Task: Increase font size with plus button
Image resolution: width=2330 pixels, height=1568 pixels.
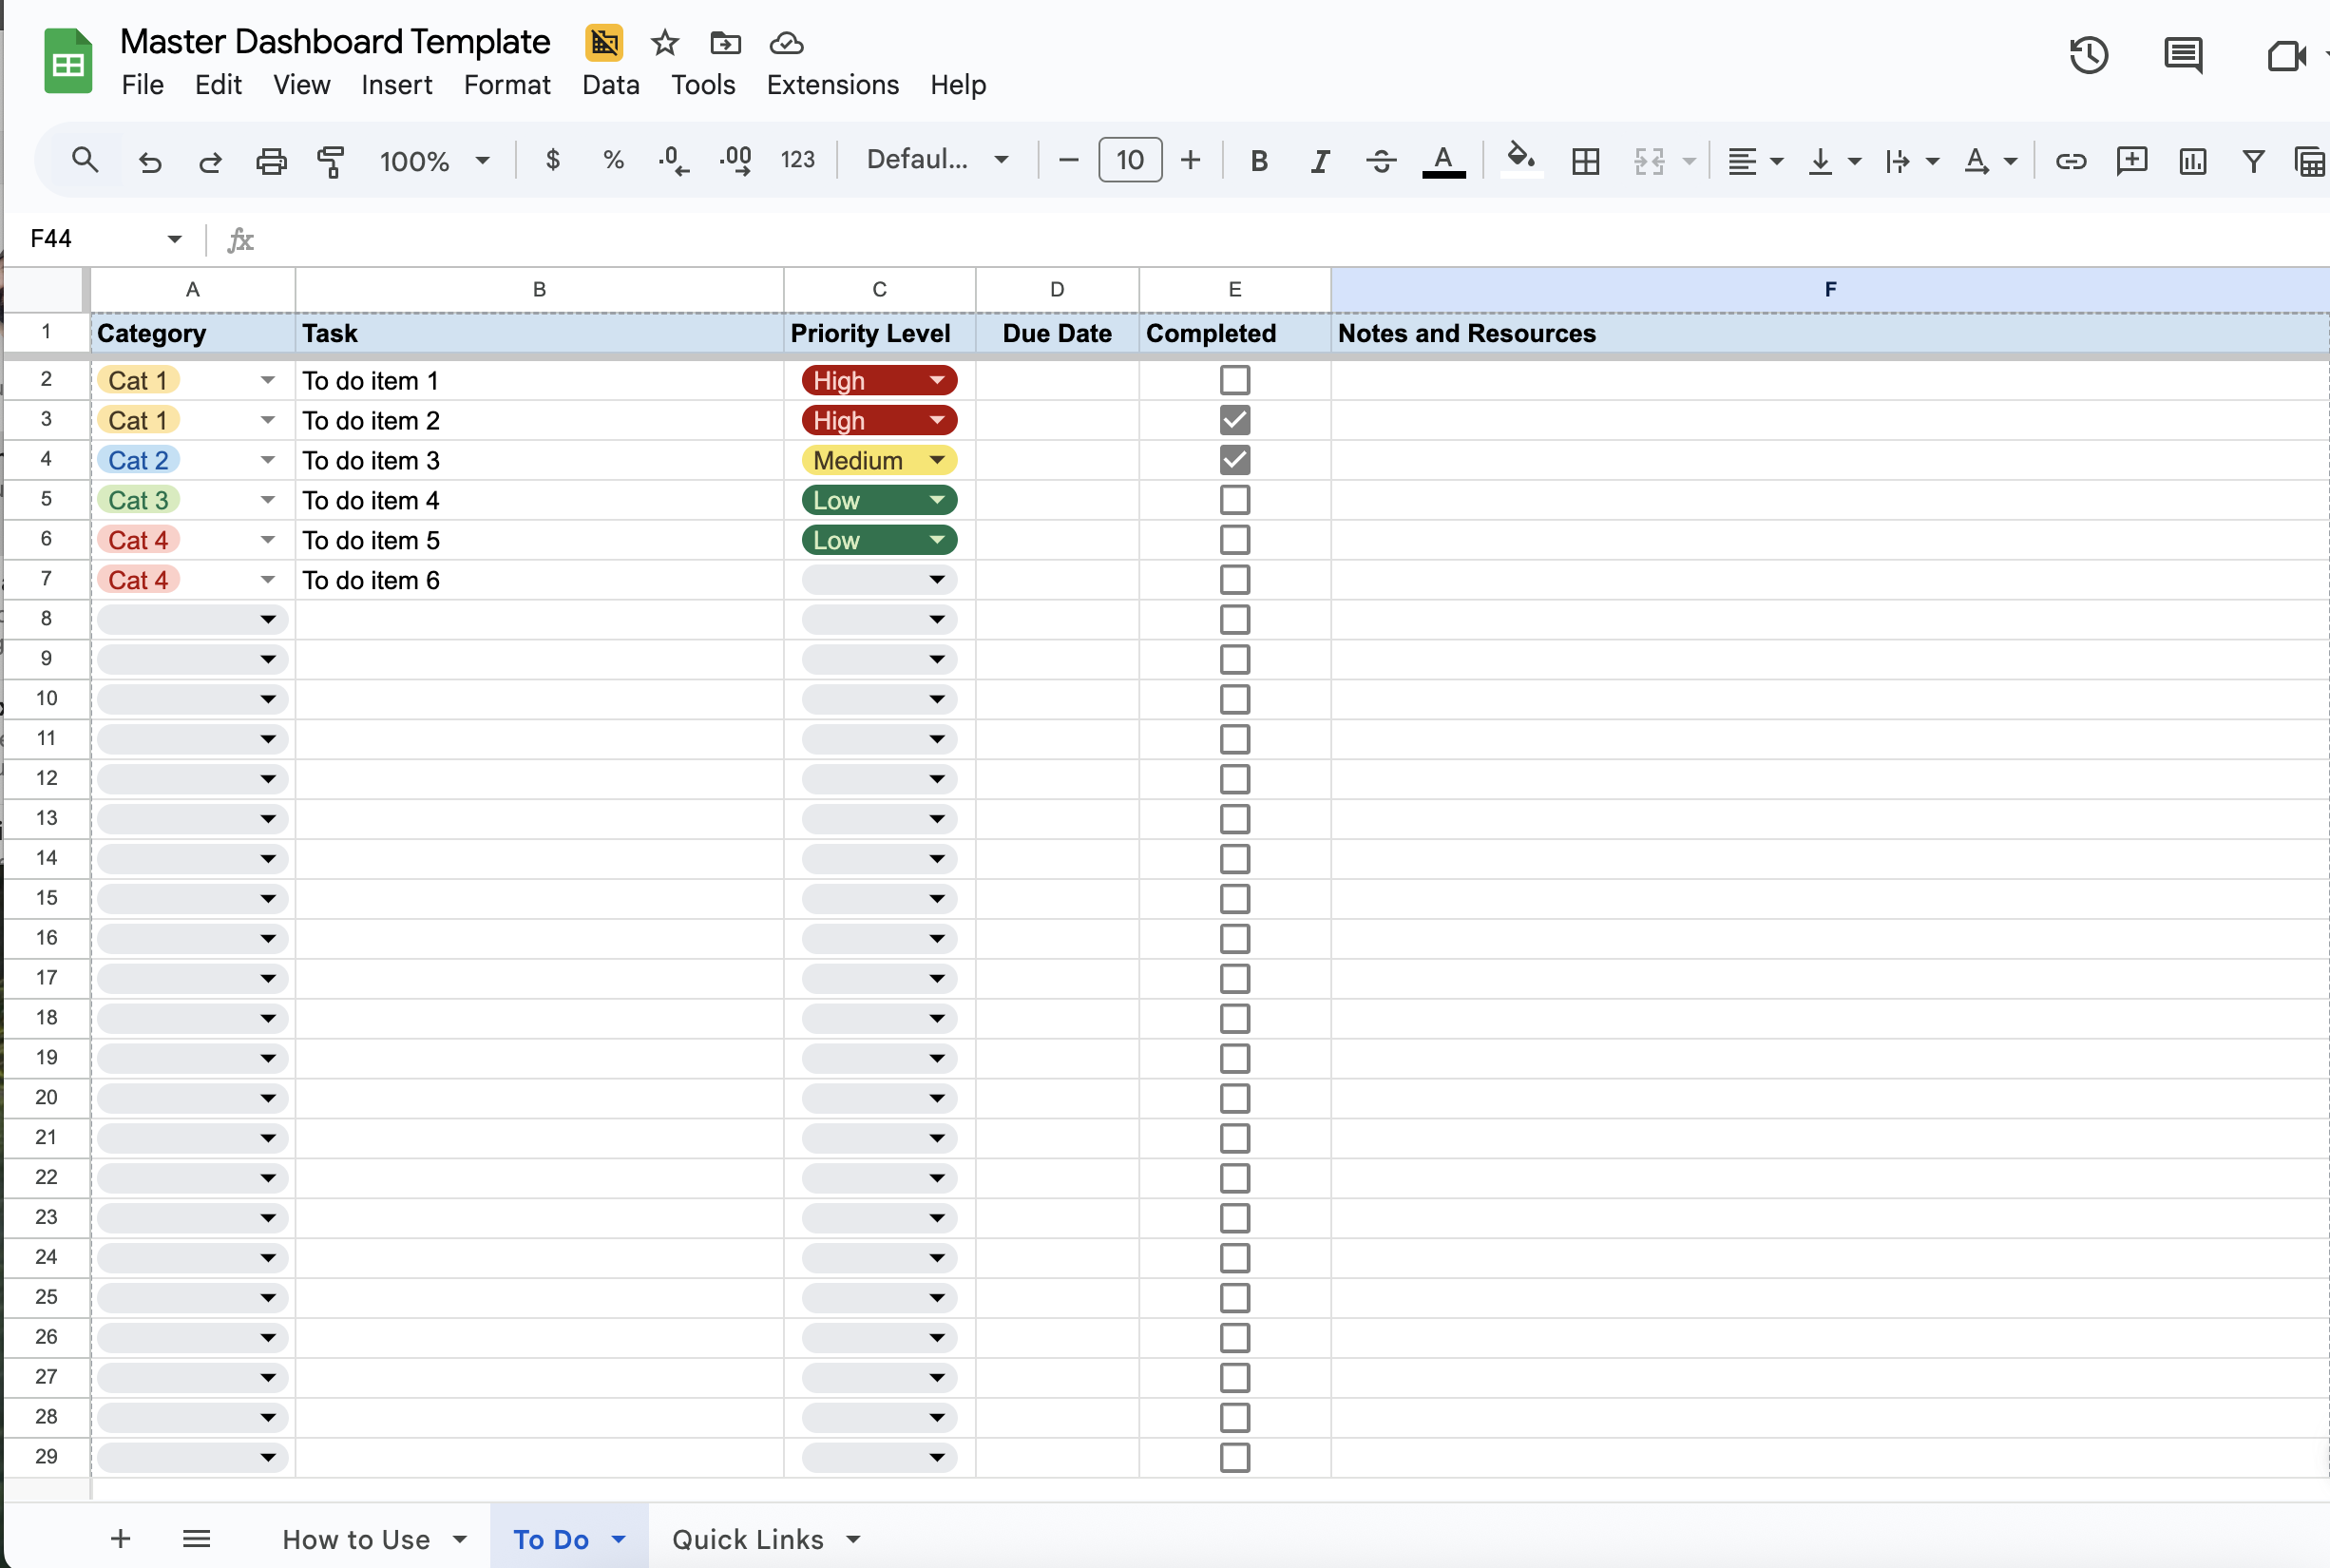Action: [x=1190, y=160]
